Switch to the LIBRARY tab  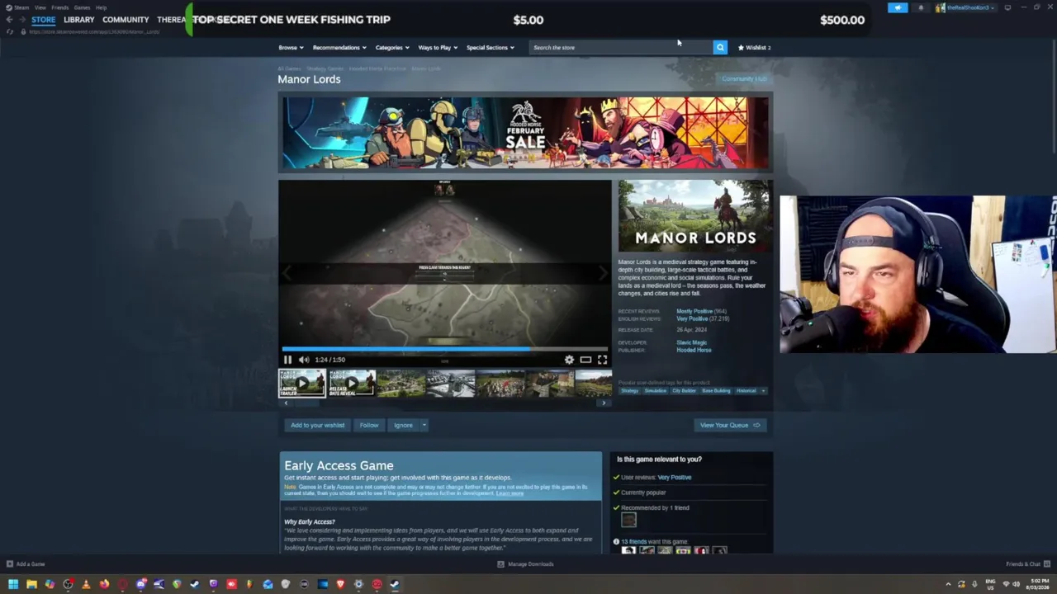click(79, 20)
